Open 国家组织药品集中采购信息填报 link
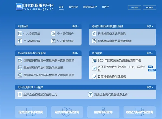Screen dimensions: 162x119 click(x=43, y=68)
